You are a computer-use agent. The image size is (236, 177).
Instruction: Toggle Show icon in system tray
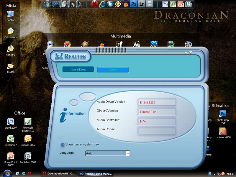click(63, 145)
